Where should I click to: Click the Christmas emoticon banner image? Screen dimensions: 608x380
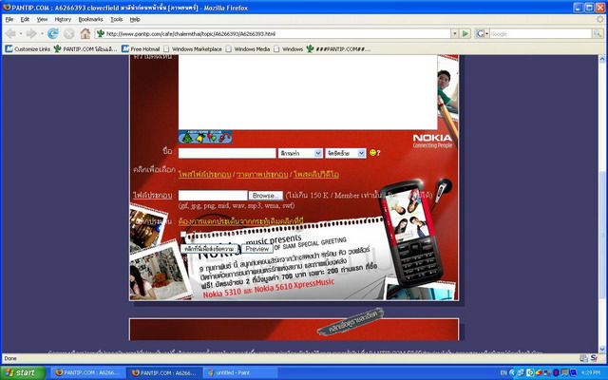click(205, 137)
